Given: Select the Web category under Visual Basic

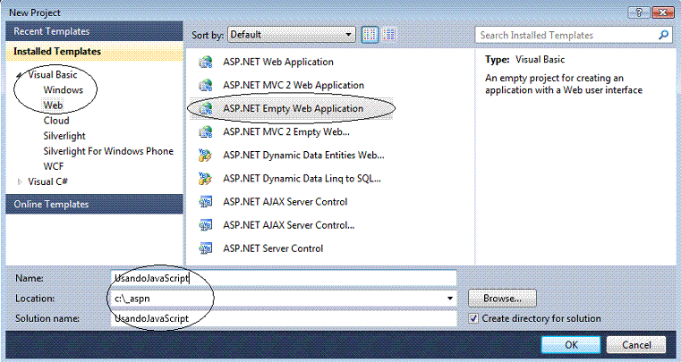Looking at the screenshot, I should (x=53, y=105).
